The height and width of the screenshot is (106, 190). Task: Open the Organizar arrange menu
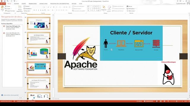click(x=104, y=9)
